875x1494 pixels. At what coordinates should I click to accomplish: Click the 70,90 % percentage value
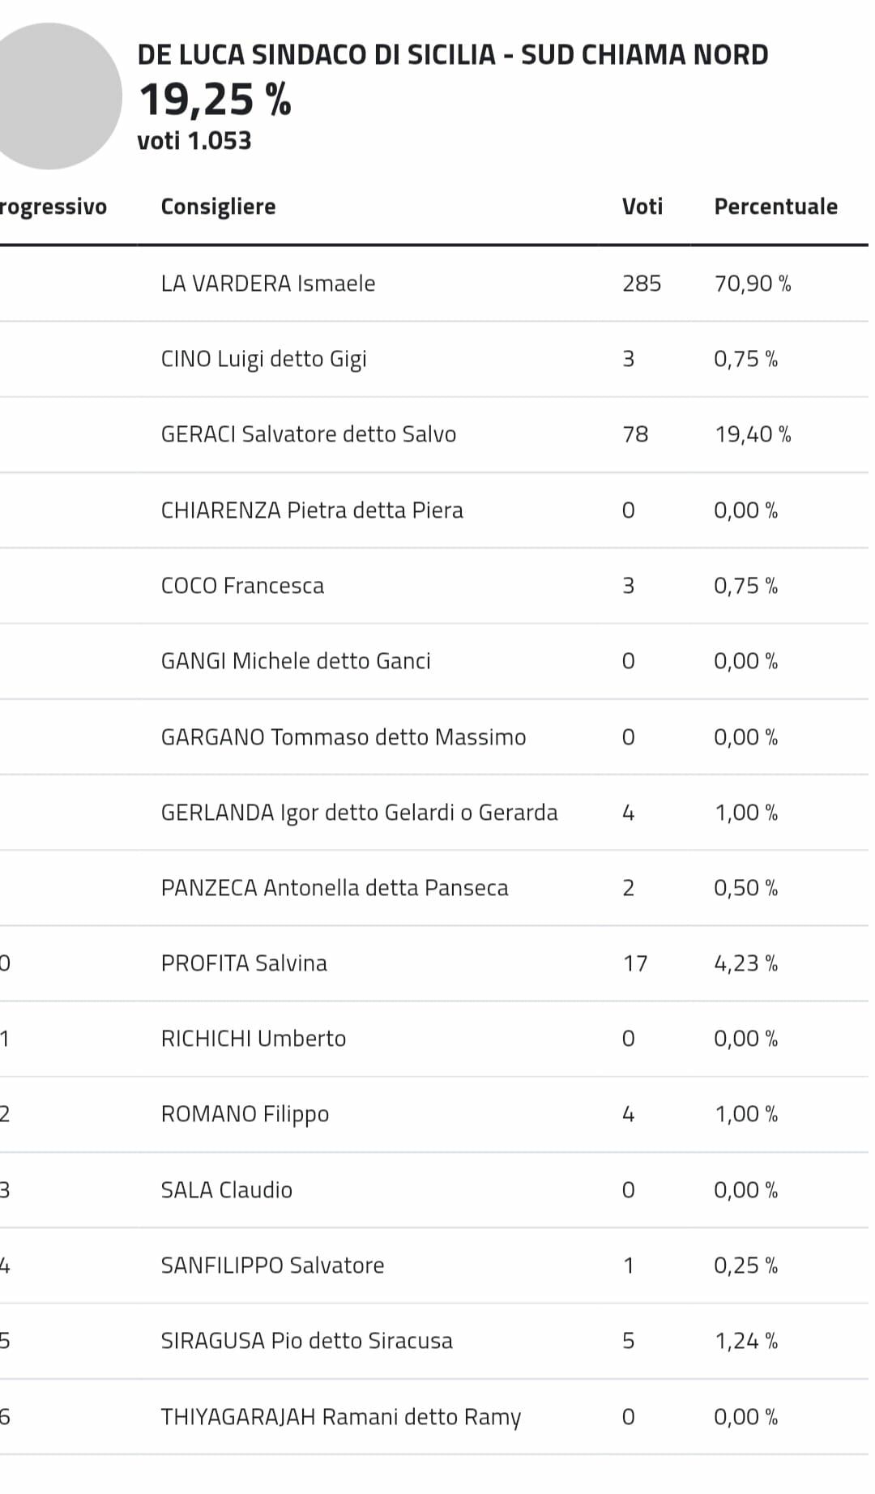(753, 284)
